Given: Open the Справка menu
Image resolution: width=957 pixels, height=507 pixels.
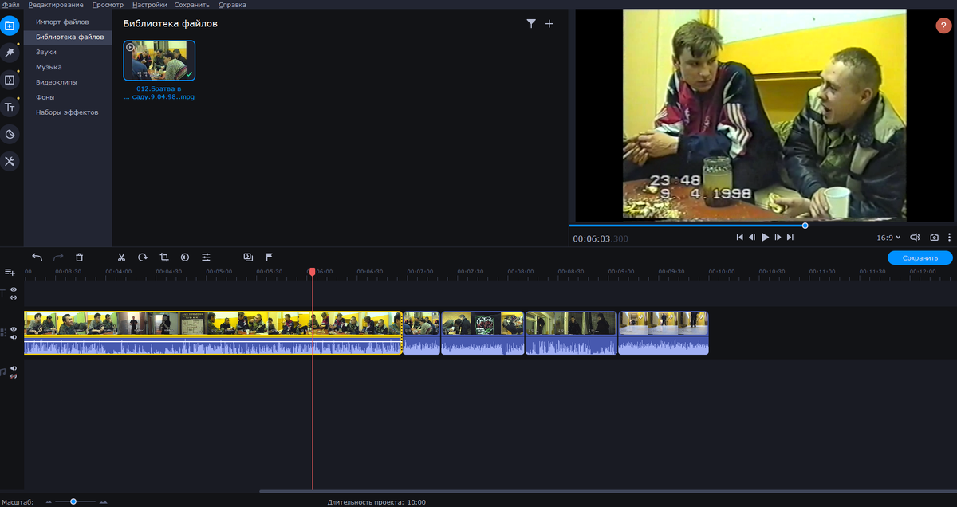Looking at the screenshot, I should pos(232,5).
